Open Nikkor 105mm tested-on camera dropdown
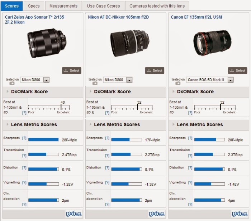Screen dimensions: 251x221 118,80
